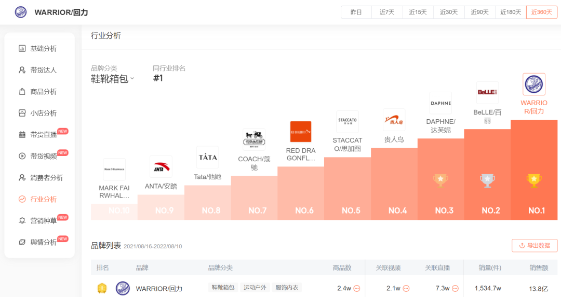
Task: Click the 2021/08/16-2022/08/10 date range text
Action: pyautogui.click(x=153, y=246)
